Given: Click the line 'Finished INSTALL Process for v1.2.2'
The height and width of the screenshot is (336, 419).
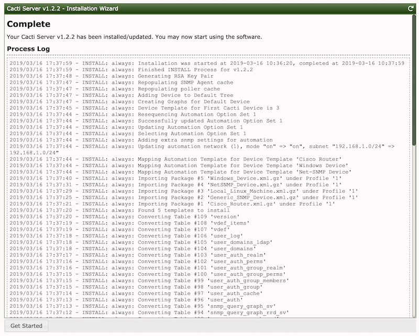Looking at the screenshot, I should tap(131, 70).
